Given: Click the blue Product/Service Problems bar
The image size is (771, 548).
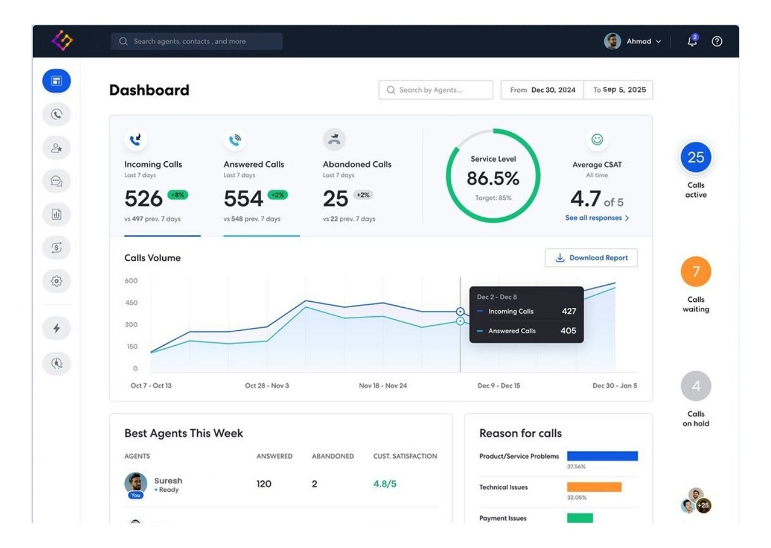Looking at the screenshot, I should [602, 456].
